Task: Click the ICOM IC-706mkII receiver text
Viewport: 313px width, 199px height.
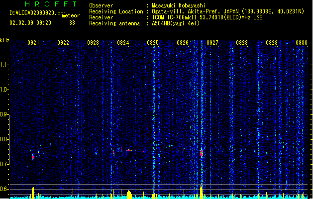Action: (207, 17)
